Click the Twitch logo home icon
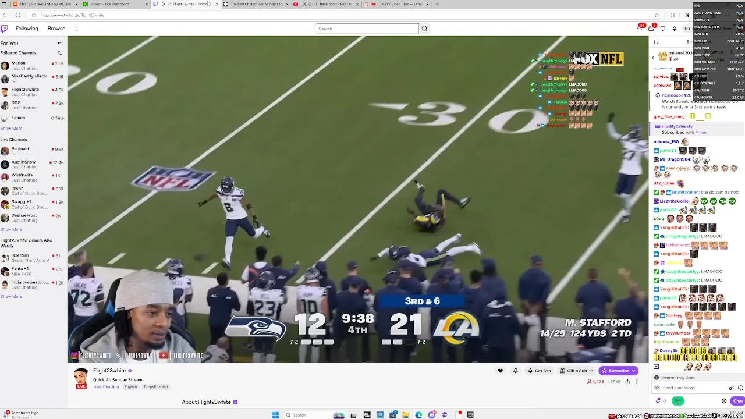Image resolution: width=745 pixels, height=419 pixels. (4, 29)
